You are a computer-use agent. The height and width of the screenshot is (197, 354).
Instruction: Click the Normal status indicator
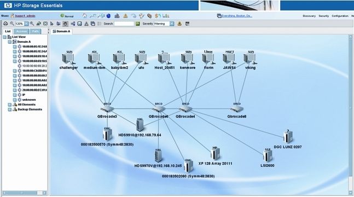click(x=67, y=16)
